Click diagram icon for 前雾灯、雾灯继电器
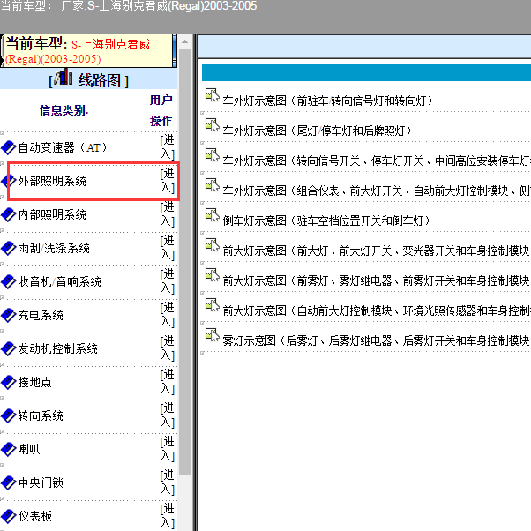 213,275
